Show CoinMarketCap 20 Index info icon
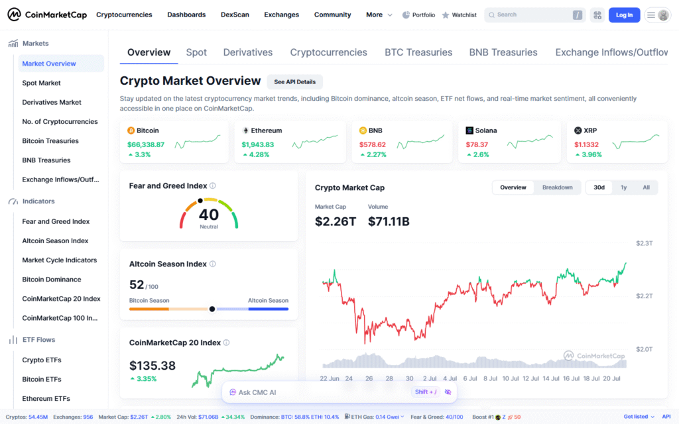Screen dimensions: 679x424 (x=226, y=343)
